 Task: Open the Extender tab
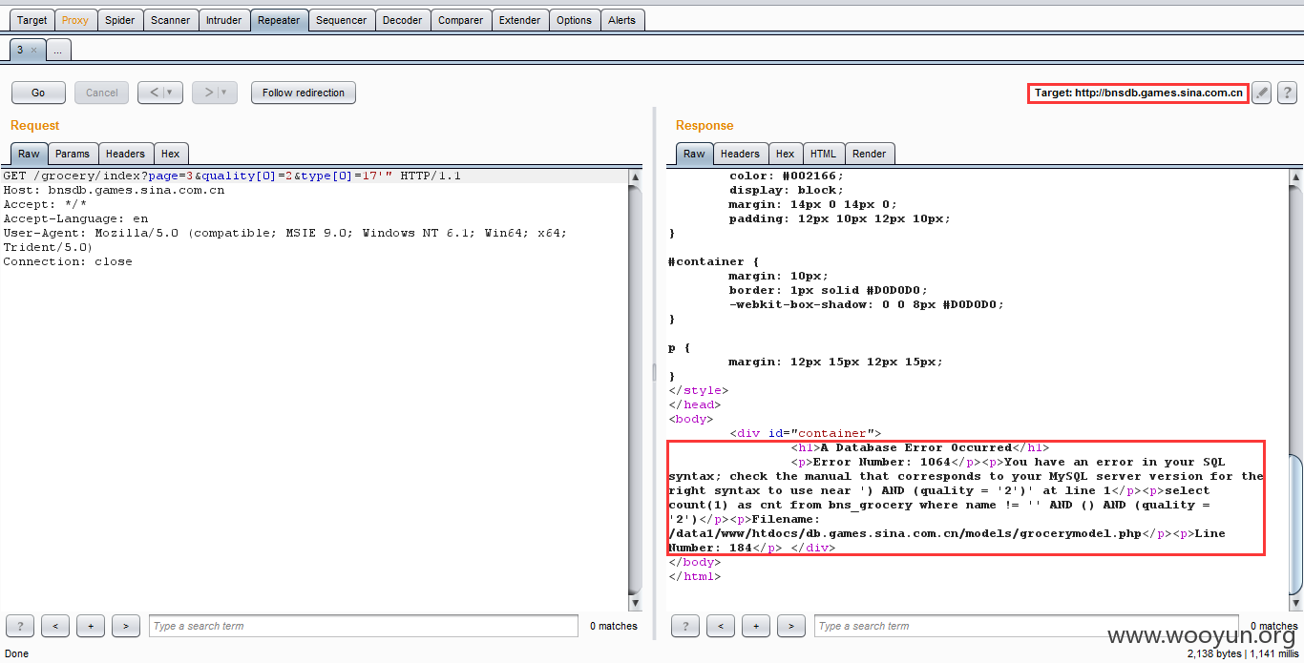[520, 20]
